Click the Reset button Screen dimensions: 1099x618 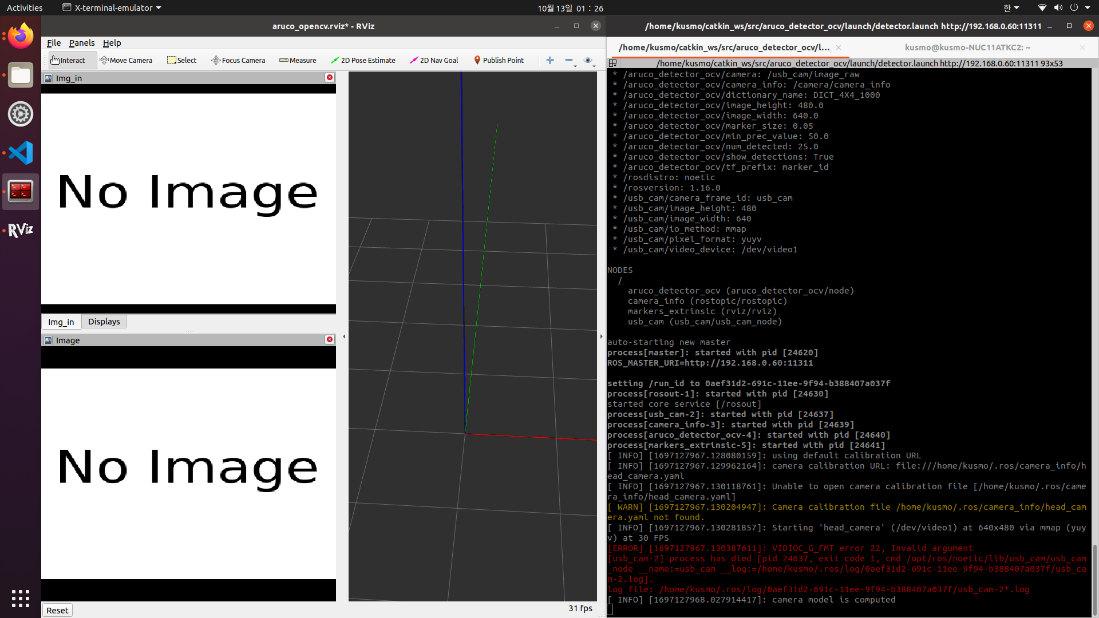click(x=57, y=610)
